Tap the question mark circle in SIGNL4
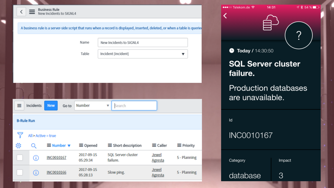The width and height of the screenshot is (334, 188). tap(299, 35)
